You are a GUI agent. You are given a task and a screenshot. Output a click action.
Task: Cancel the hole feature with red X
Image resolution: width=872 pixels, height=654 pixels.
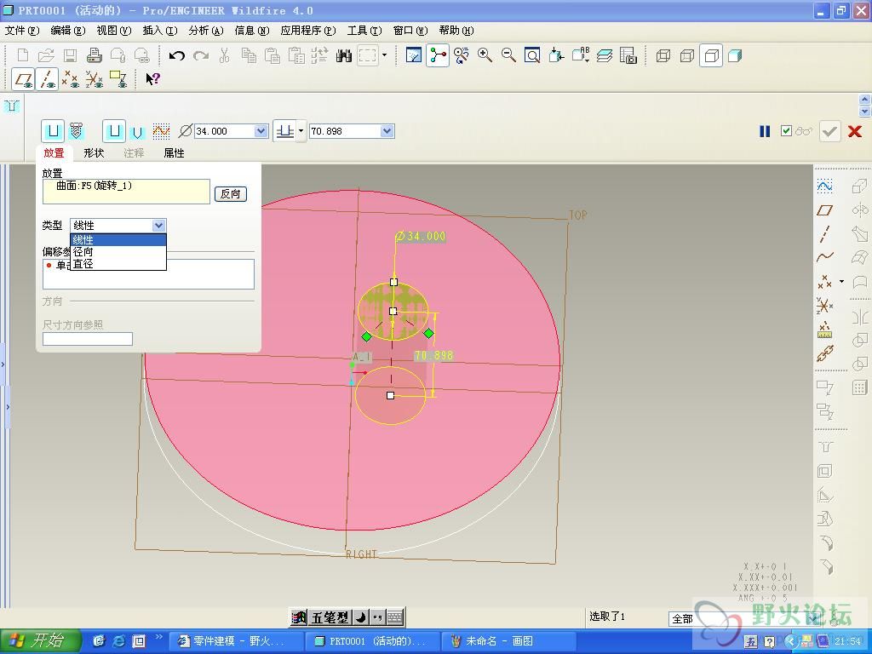pos(855,131)
